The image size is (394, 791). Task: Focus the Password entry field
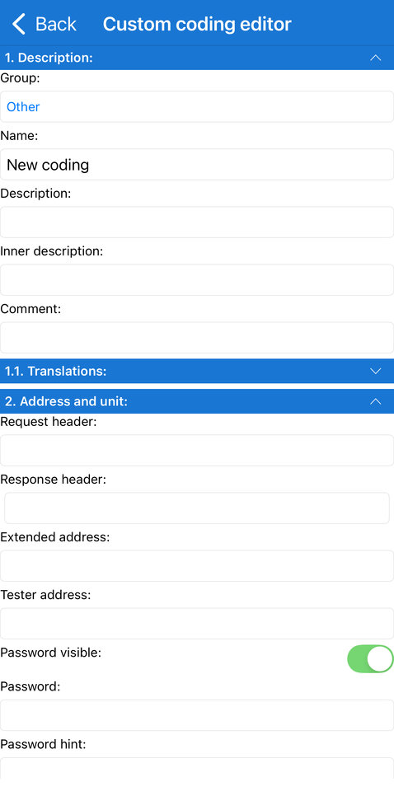click(x=197, y=715)
